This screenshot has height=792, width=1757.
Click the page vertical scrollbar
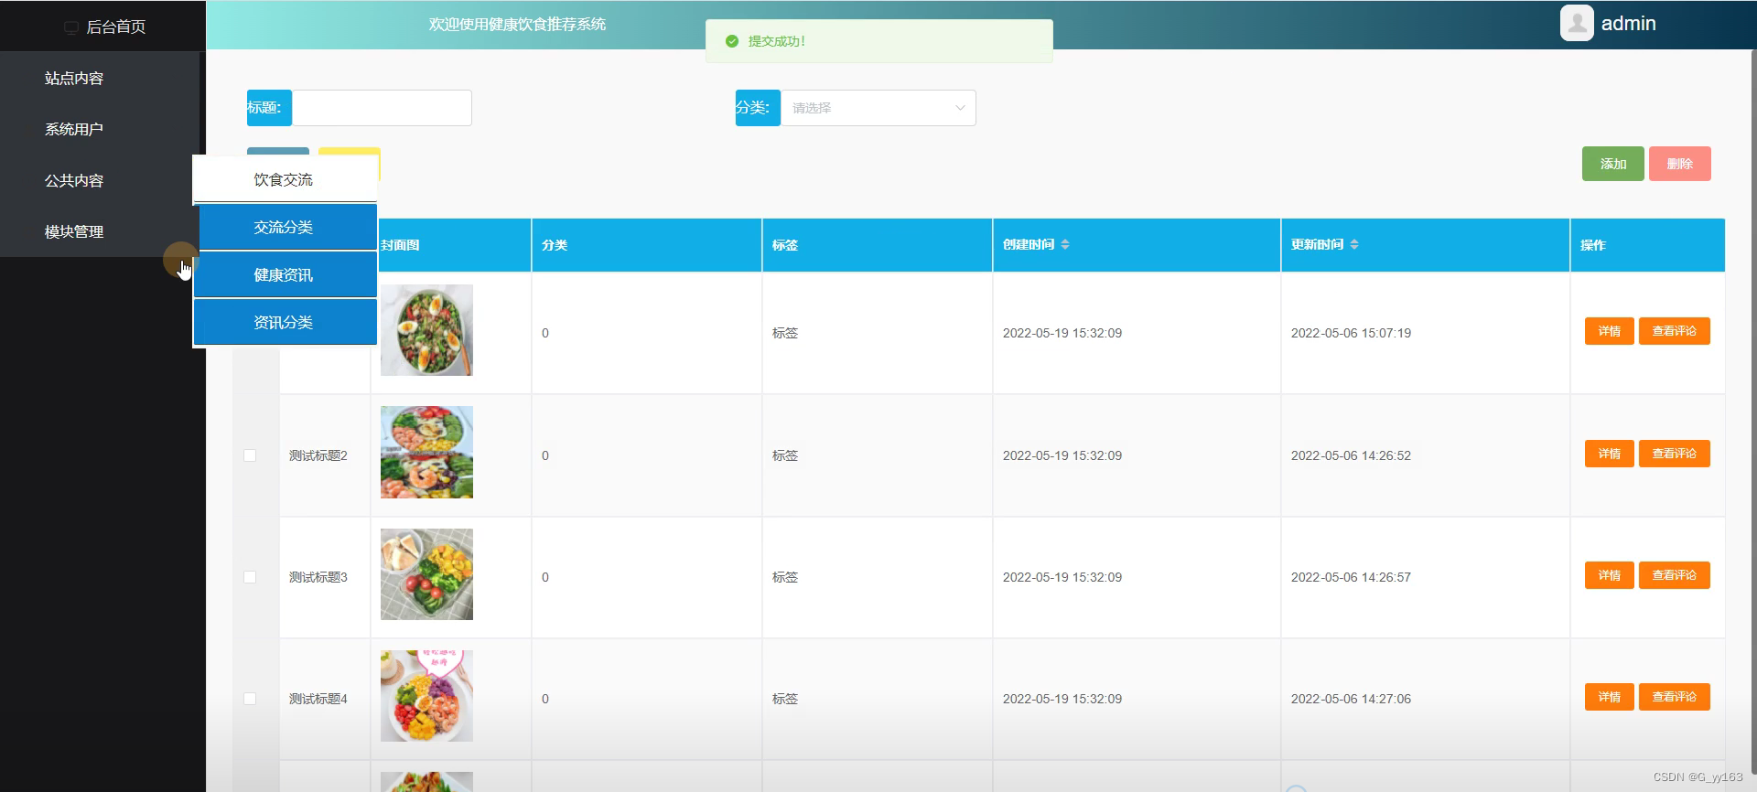click(x=1752, y=412)
